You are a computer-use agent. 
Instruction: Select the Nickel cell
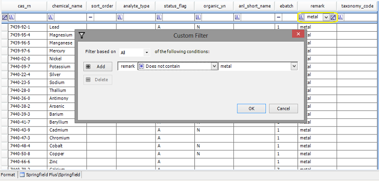61,59
